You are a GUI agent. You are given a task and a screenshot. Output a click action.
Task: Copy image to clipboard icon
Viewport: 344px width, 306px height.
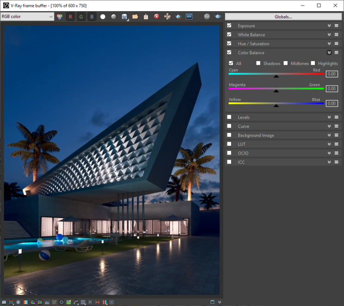[146, 17]
